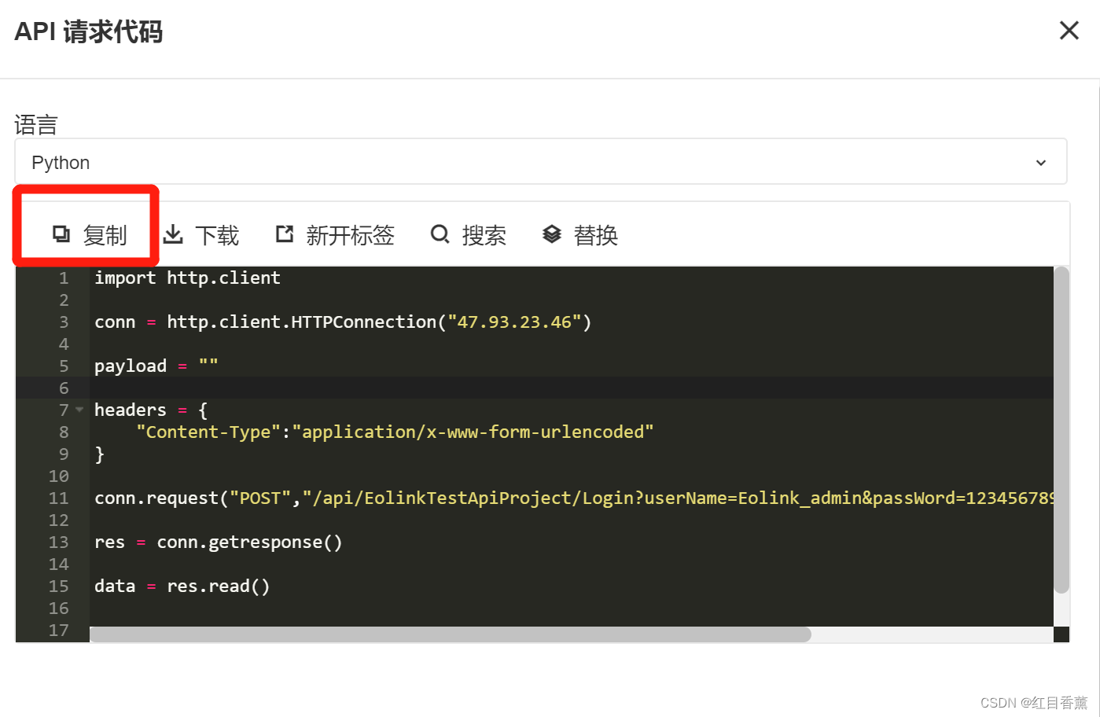Click line number 17 in gutter

tap(59, 630)
